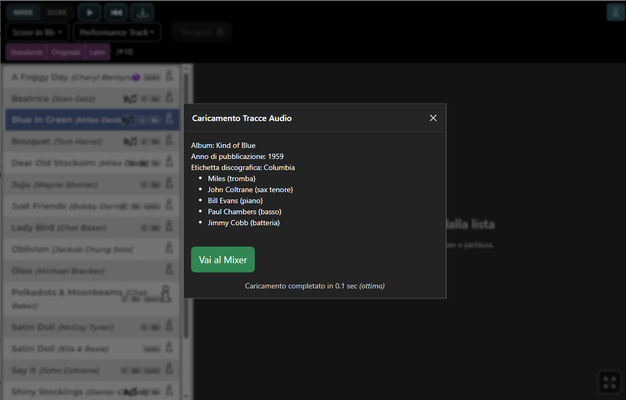Screen dimensions: 626x400
Task: Select Lady Bird (Chet Baker) in the list
Action: [92, 227]
